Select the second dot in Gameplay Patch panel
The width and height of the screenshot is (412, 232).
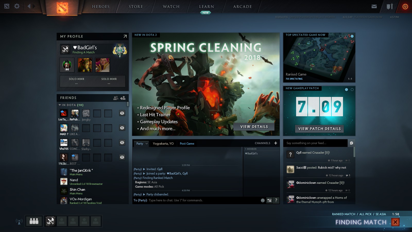[x=352, y=89]
